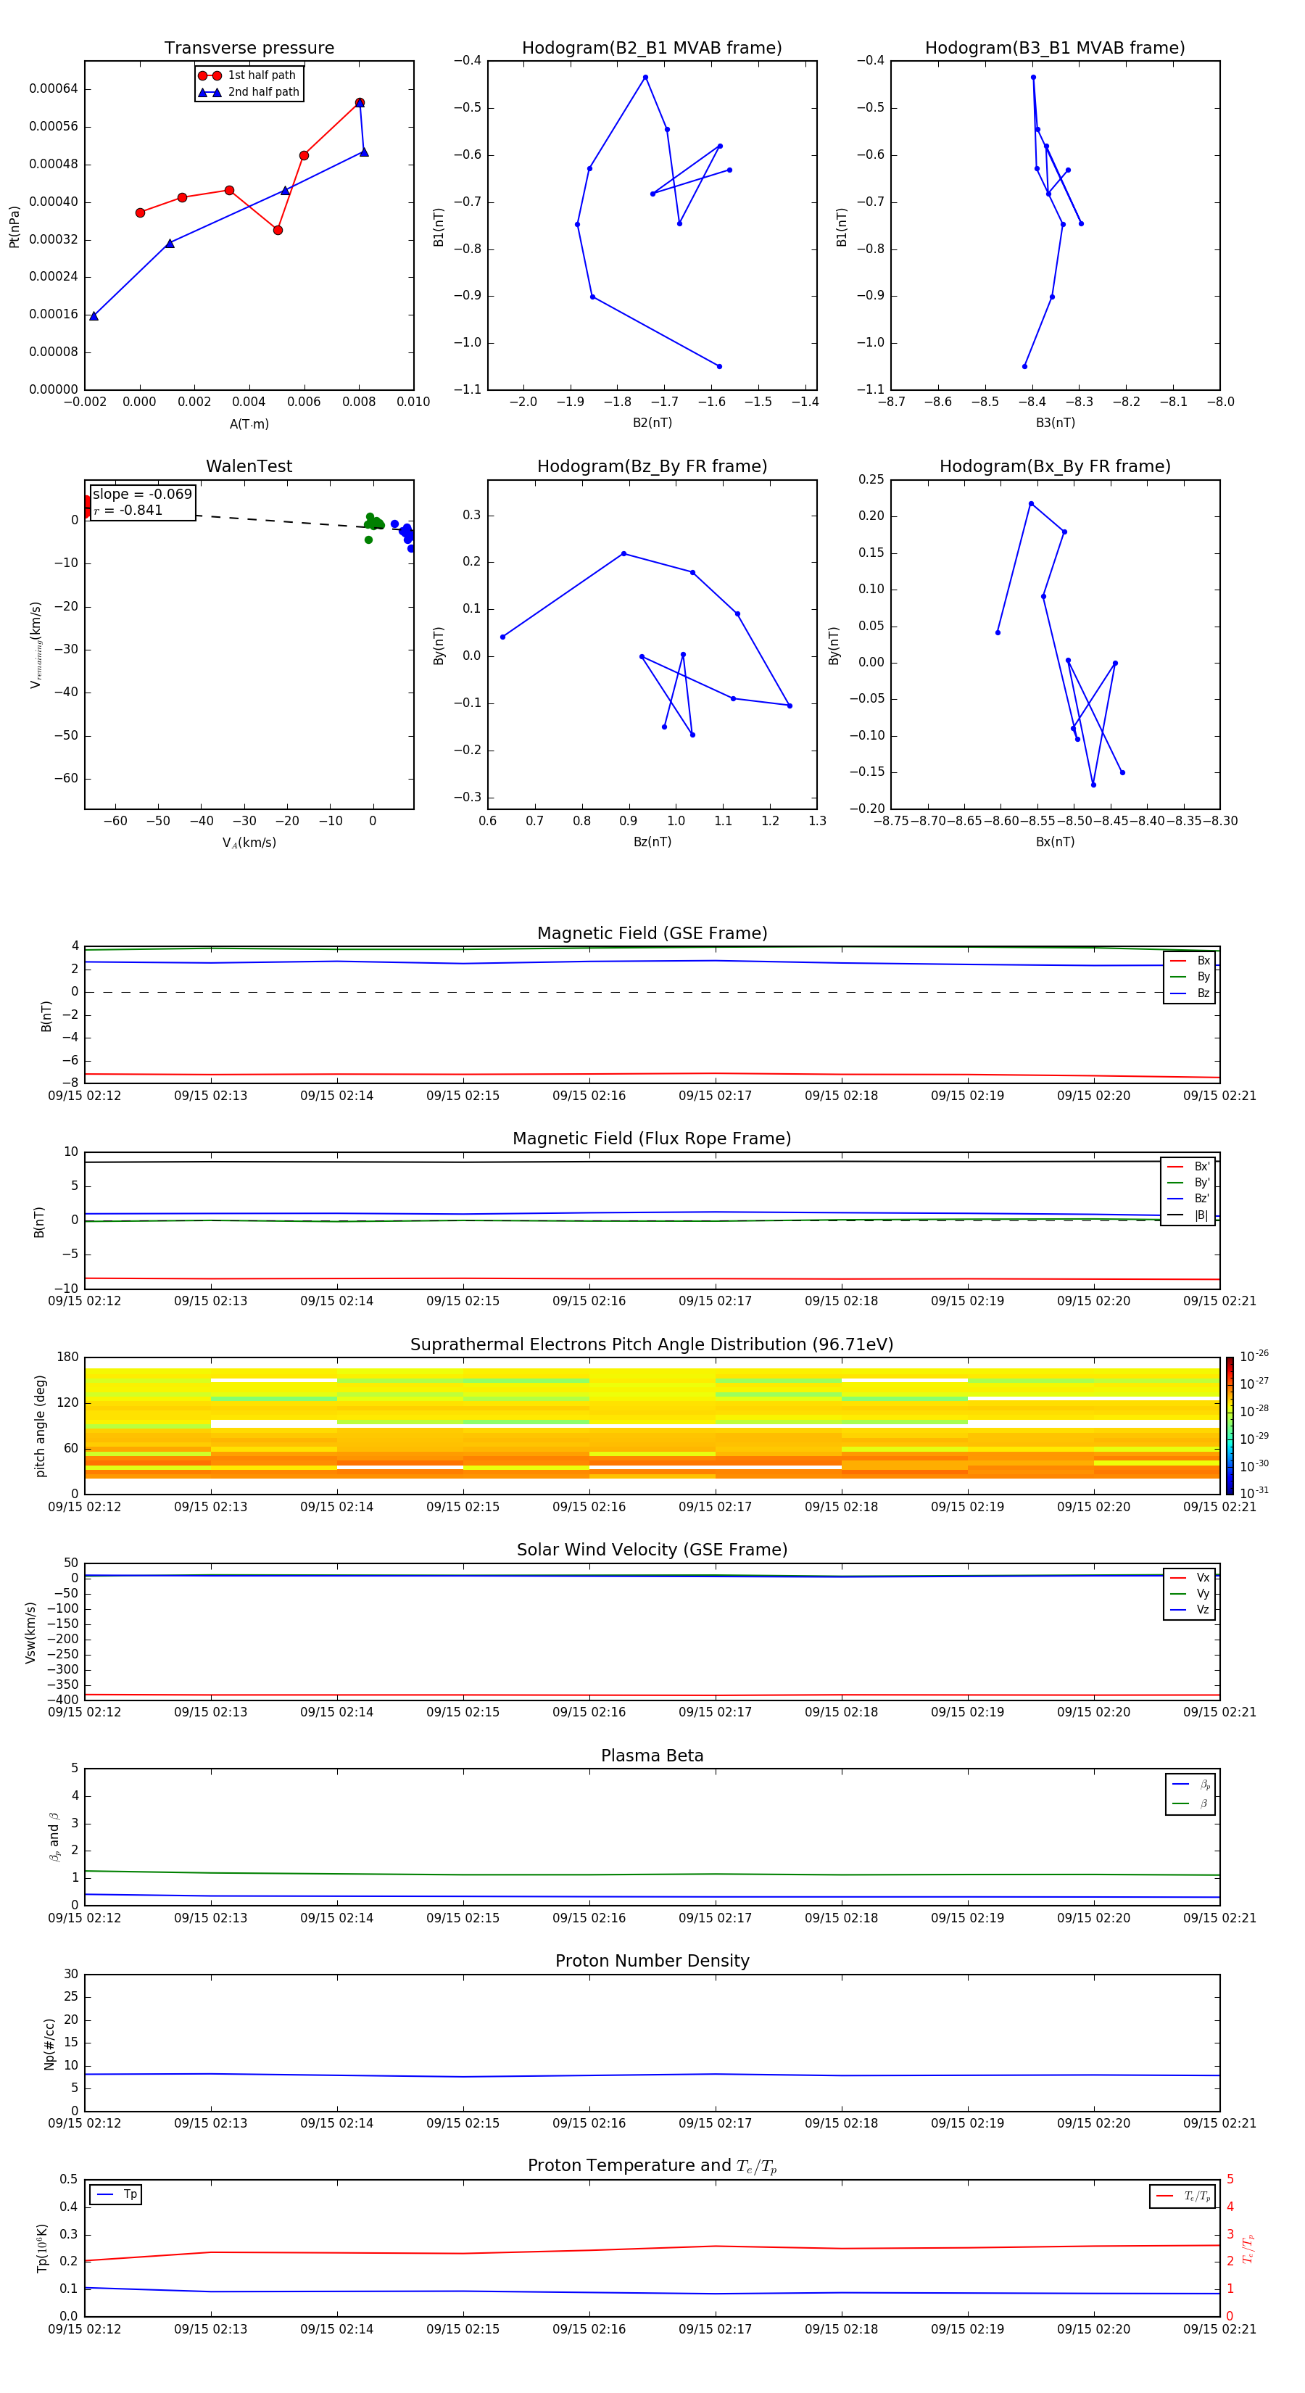Select the 'r = -0.841' annotation
The height and width of the screenshot is (2393, 1305).
[128, 510]
